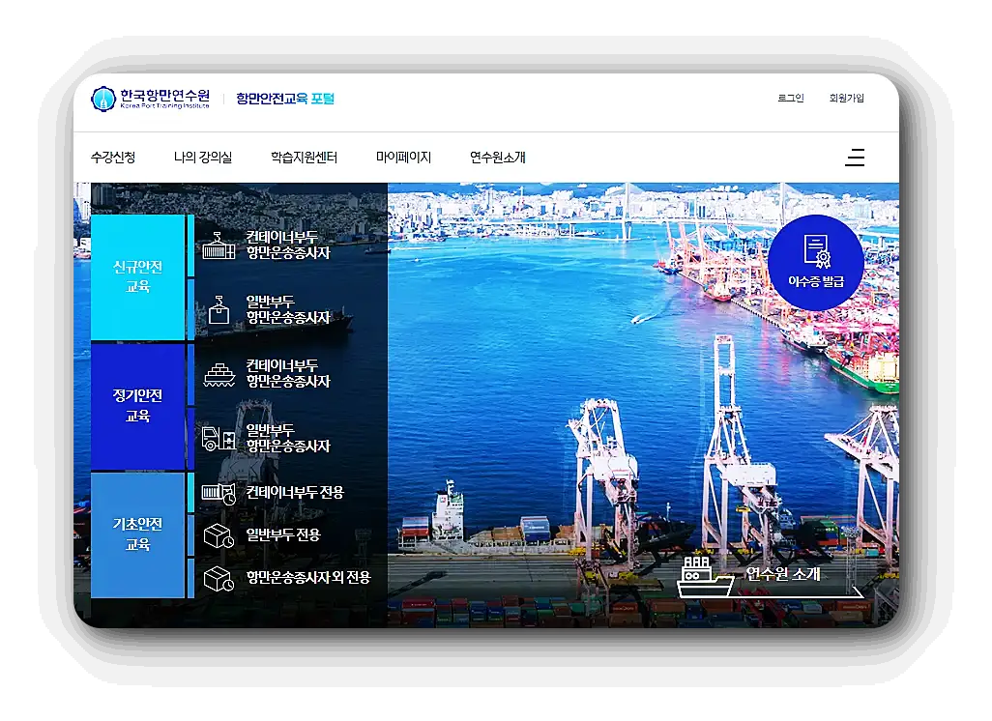Open the 일반부두 전용 course link
The image size is (992, 721).
point(283,535)
